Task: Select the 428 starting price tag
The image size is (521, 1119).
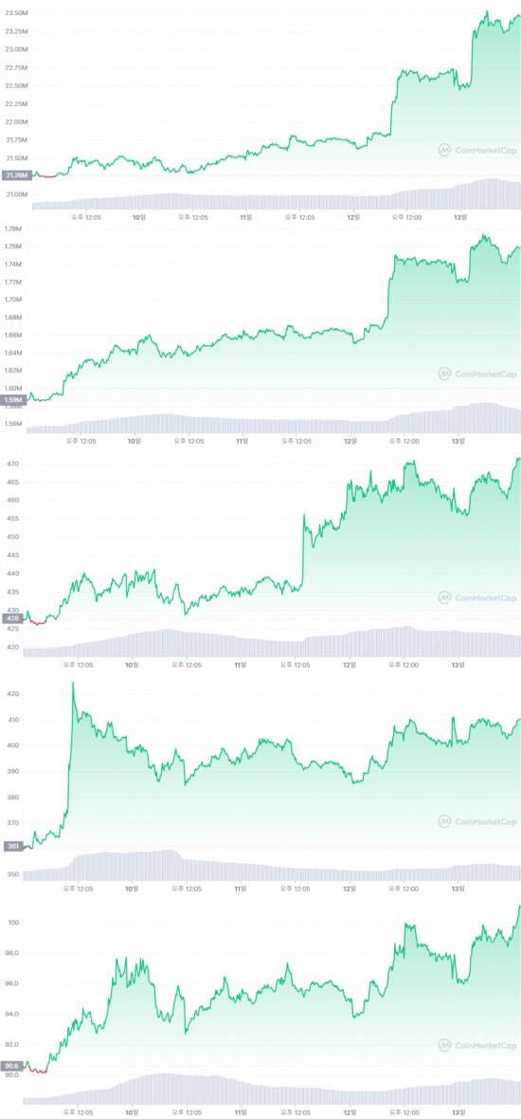Action: click(12, 619)
